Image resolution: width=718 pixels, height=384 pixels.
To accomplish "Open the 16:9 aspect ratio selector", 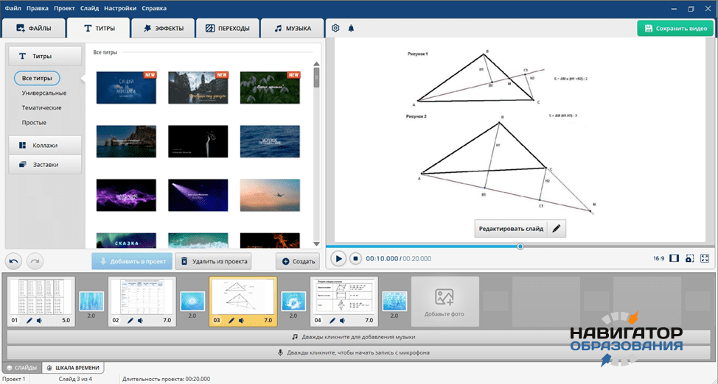I will click(x=658, y=258).
